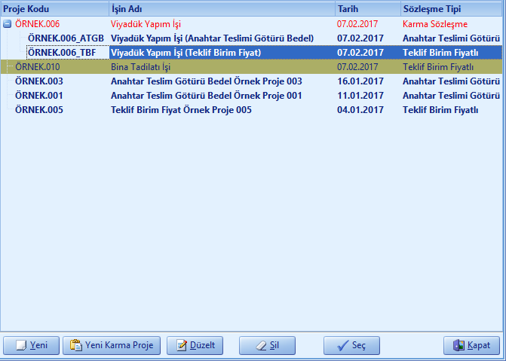Select the ÖRNEK.006_TBF project row

62,53
